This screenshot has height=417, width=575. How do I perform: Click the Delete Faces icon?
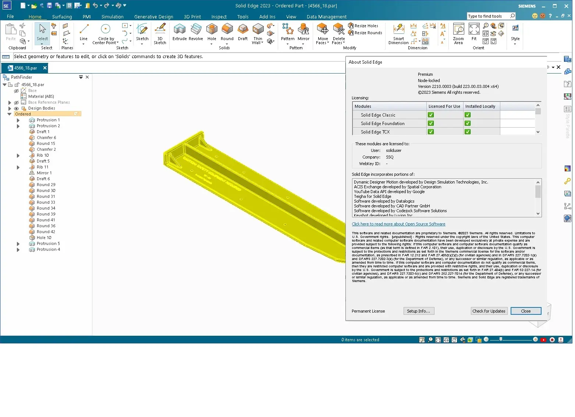tap(338, 29)
